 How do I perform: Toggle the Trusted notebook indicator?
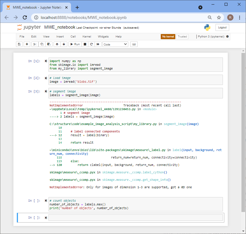pos(182,37)
